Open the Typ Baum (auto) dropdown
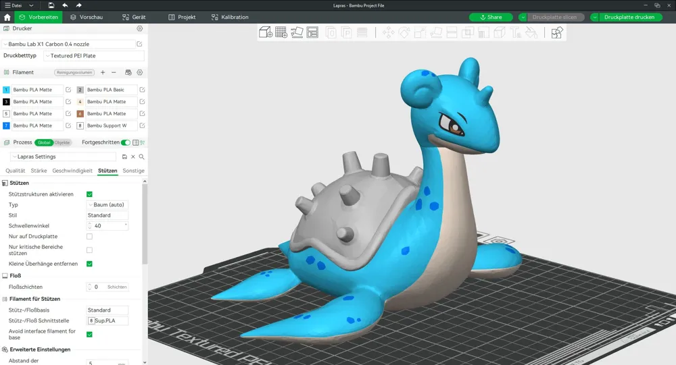The image size is (676, 365). (107, 205)
